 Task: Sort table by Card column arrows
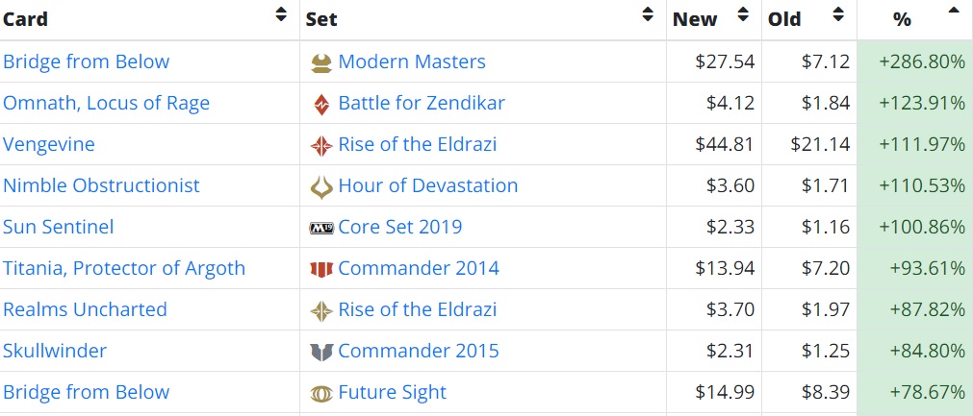click(x=280, y=15)
